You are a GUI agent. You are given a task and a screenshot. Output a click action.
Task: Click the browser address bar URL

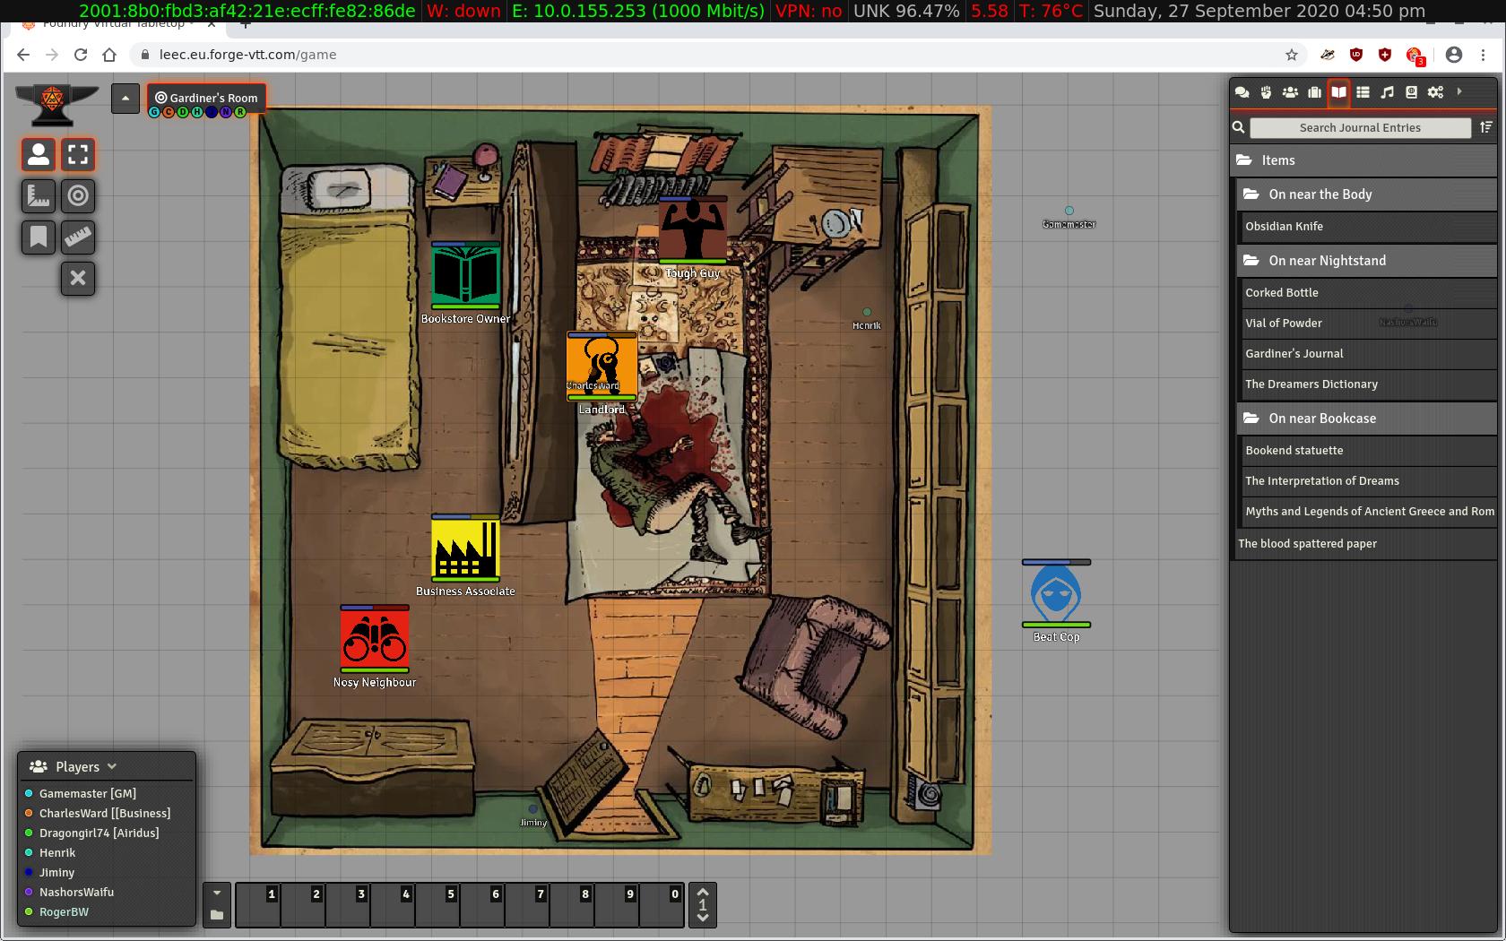point(247,55)
